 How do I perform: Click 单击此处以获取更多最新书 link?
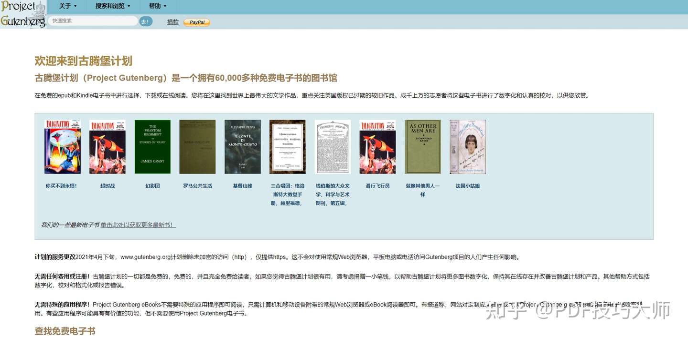pos(138,225)
